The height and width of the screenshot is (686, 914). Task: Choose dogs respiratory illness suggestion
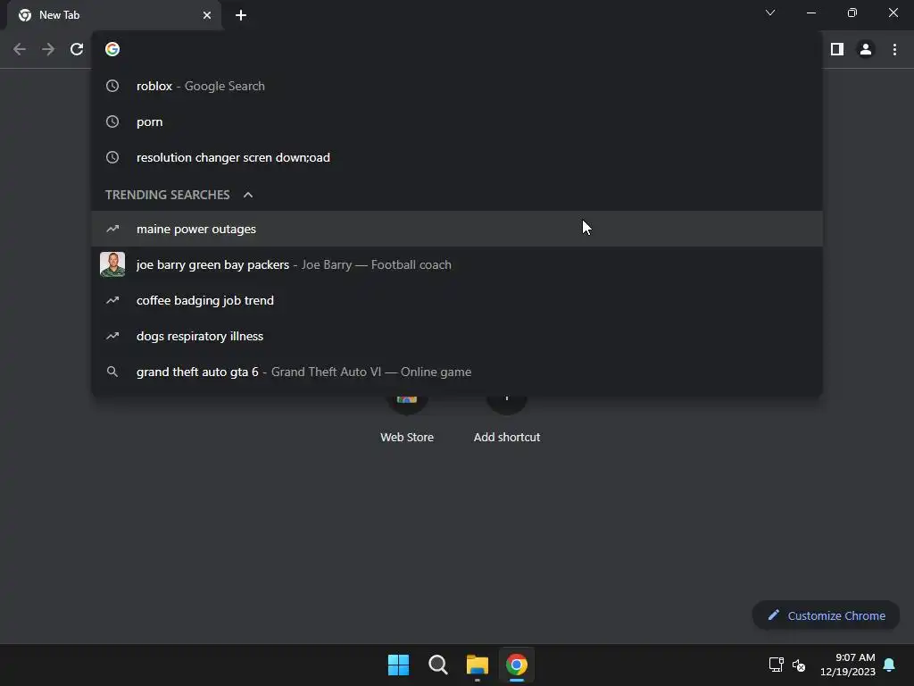pyautogui.click(x=457, y=336)
